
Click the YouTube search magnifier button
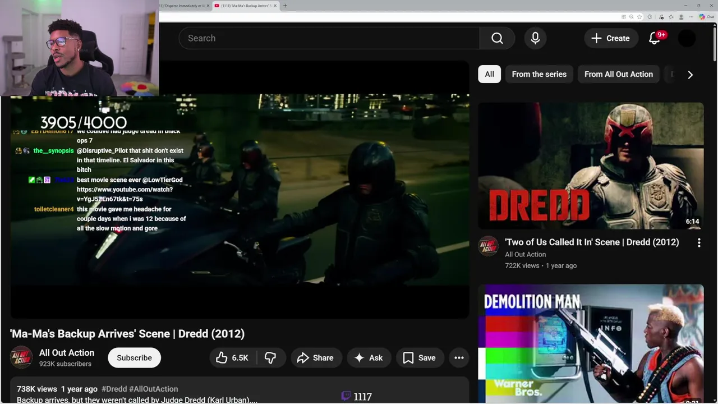point(497,38)
